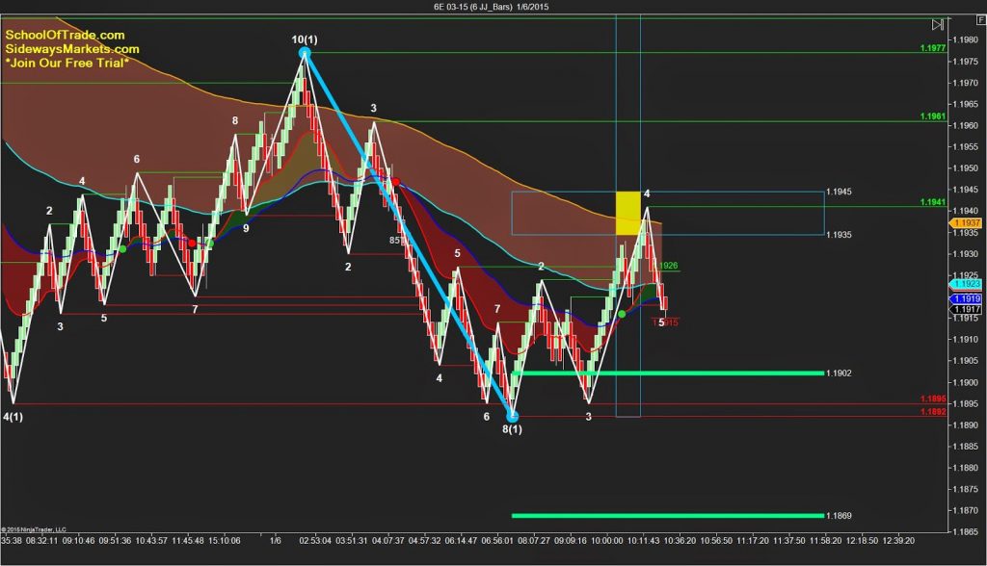The width and height of the screenshot is (987, 566).
Task: Click the green 1926 level label
Action: click(x=669, y=266)
